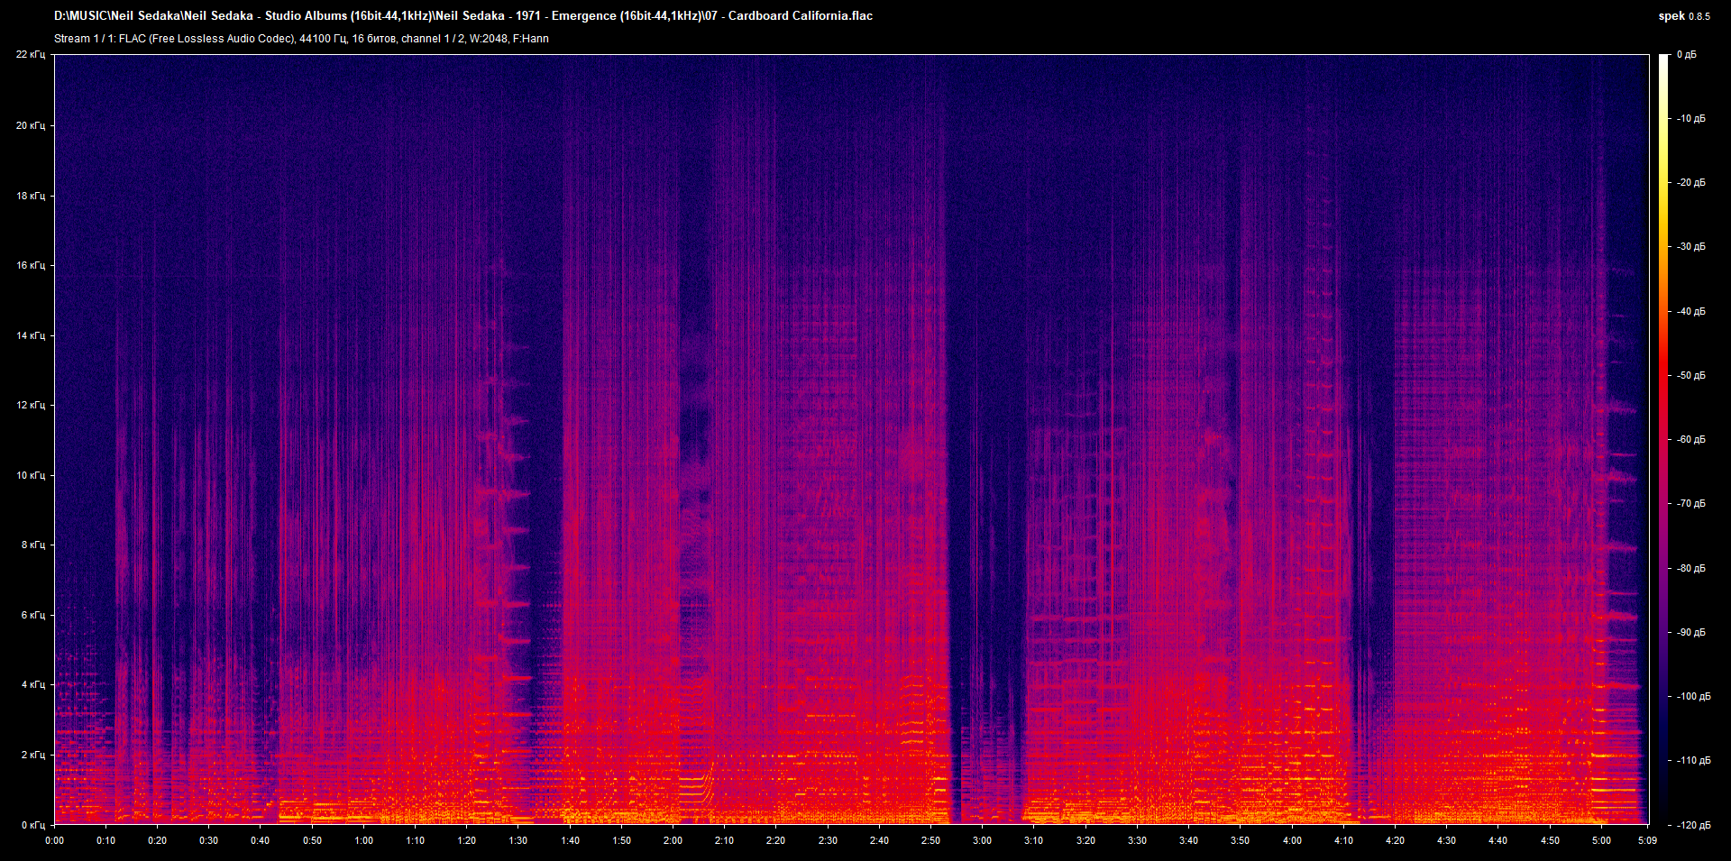Click the 0 kHz frequency axis label
1731x861 pixels.
tap(32, 825)
